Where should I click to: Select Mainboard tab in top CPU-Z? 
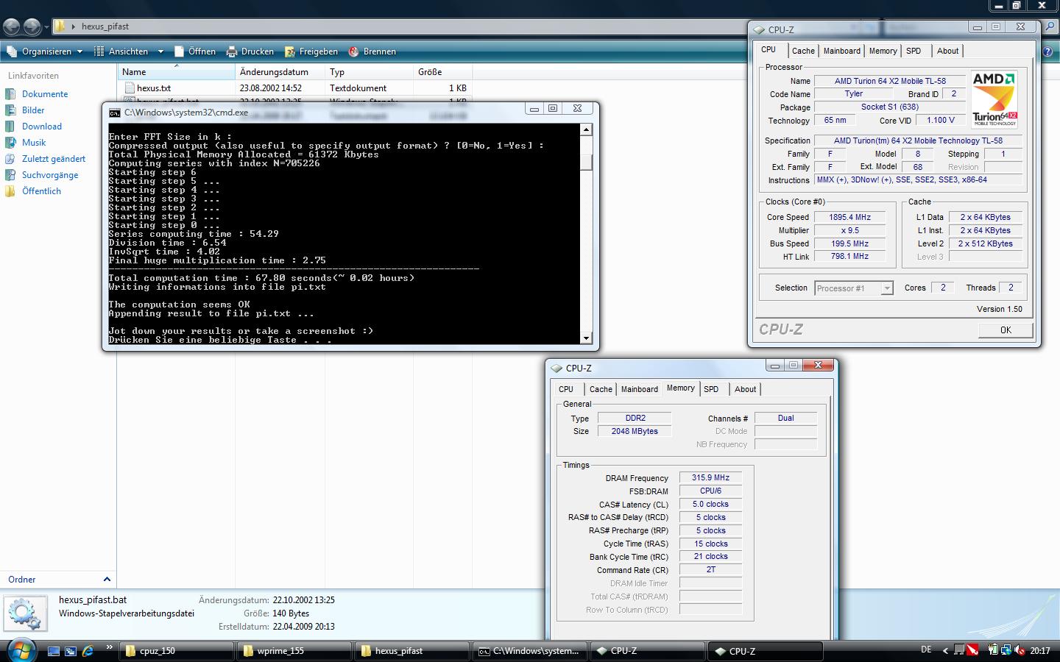[842, 51]
